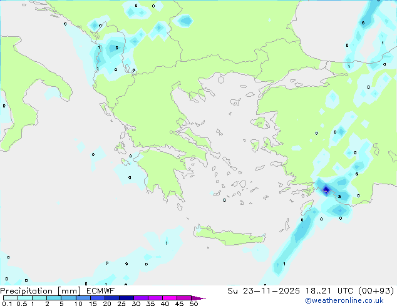Select the navy legend swatch between 25 and 30
Viewport: 397px width, 306px height.
pos(128,299)
